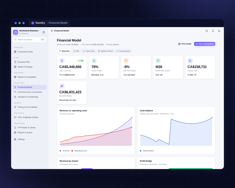The height and width of the screenshot is (188, 235).
Task: Open Valuation & Fundraising page
Action: pos(30,97)
